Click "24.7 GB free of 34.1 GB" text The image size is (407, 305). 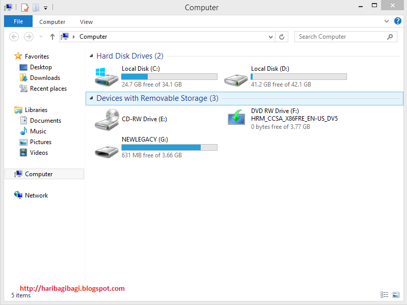pos(152,85)
